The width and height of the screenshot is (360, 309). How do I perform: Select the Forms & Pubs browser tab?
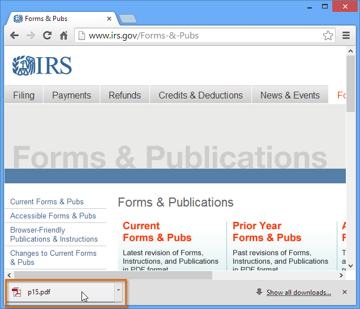(62, 19)
